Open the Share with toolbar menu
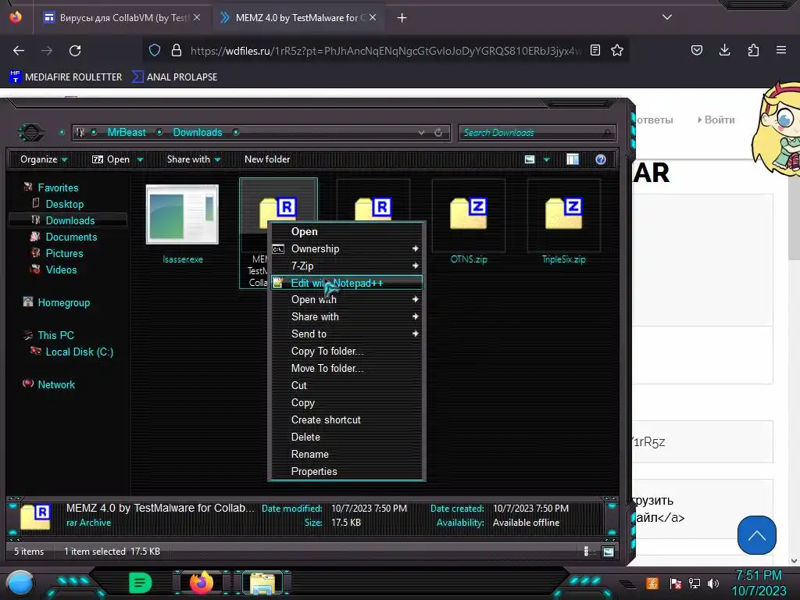 pos(194,159)
